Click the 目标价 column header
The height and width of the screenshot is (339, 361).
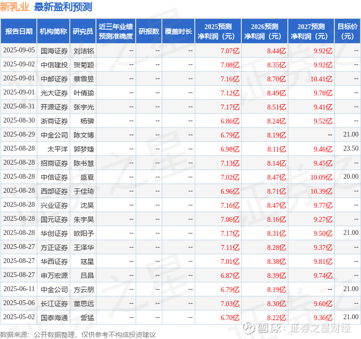pyautogui.click(x=347, y=31)
